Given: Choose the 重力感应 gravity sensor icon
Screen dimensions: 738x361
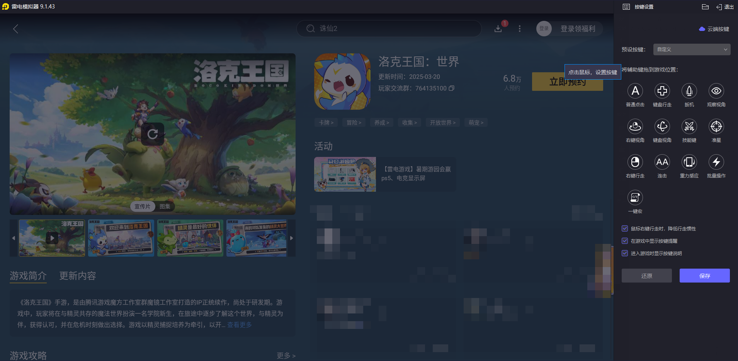Looking at the screenshot, I should coord(689,162).
